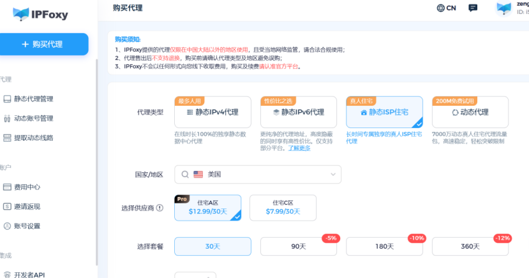
Task: Click the IPFoxy logo icon
Action: click(x=20, y=13)
